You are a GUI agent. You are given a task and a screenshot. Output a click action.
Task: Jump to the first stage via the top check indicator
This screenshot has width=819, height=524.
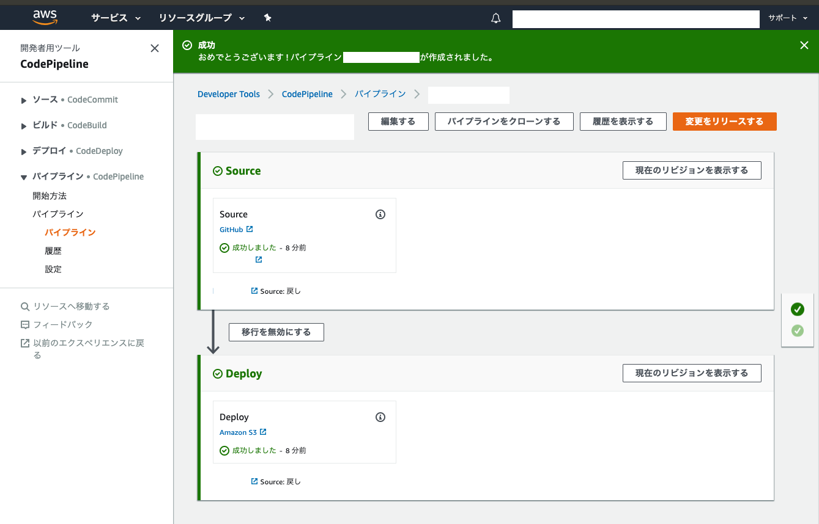click(x=797, y=310)
